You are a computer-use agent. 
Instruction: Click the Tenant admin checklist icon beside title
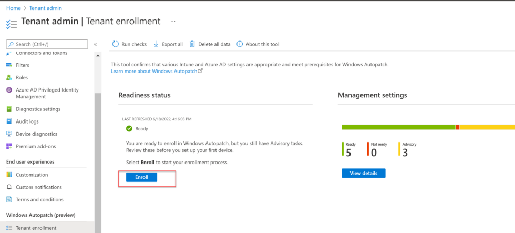click(12, 24)
